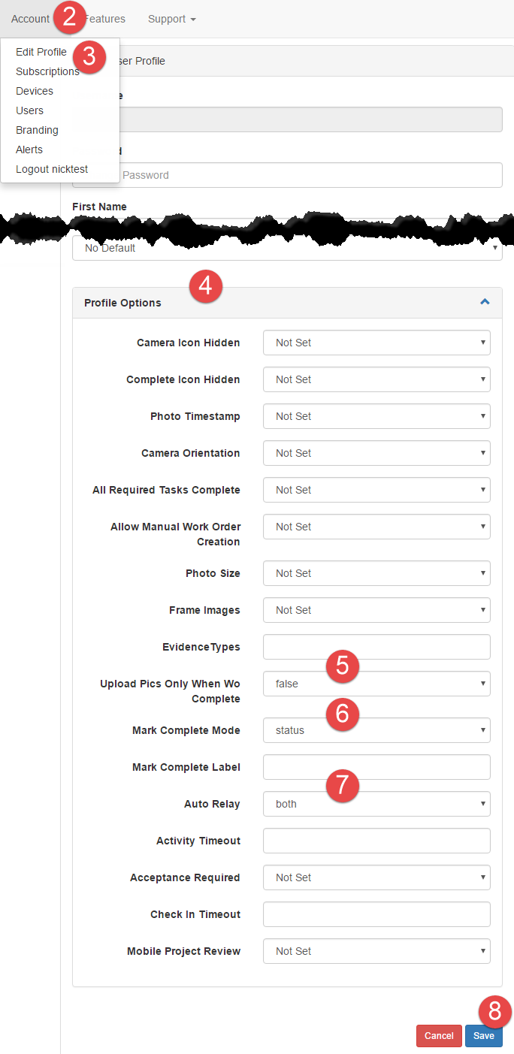Viewport: 514px width, 1054px height.
Task: Open Devices from the Account dropdown
Action: tap(35, 91)
